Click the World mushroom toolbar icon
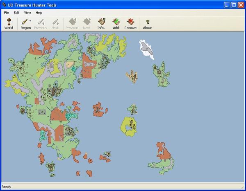This screenshot has height=191, width=246. click(9, 24)
